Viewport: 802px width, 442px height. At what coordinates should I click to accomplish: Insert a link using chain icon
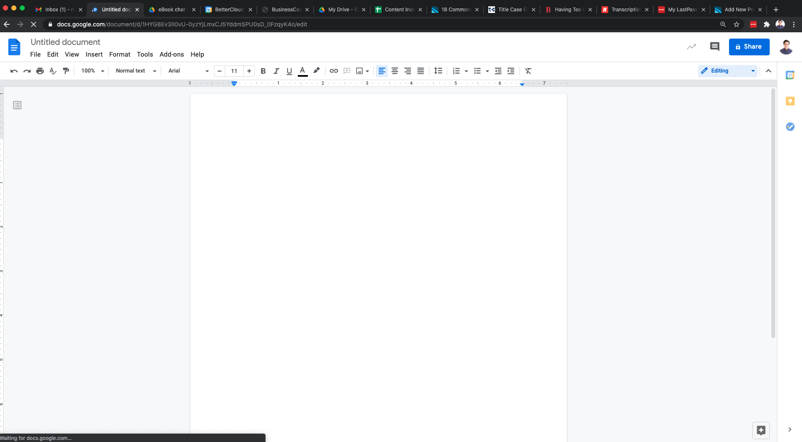click(334, 71)
